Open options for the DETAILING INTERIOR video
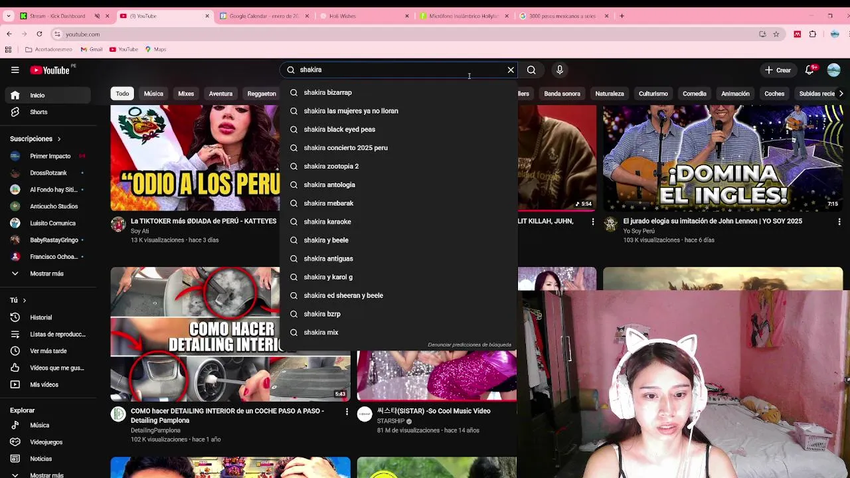 pyautogui.click(x=347, y=412)
